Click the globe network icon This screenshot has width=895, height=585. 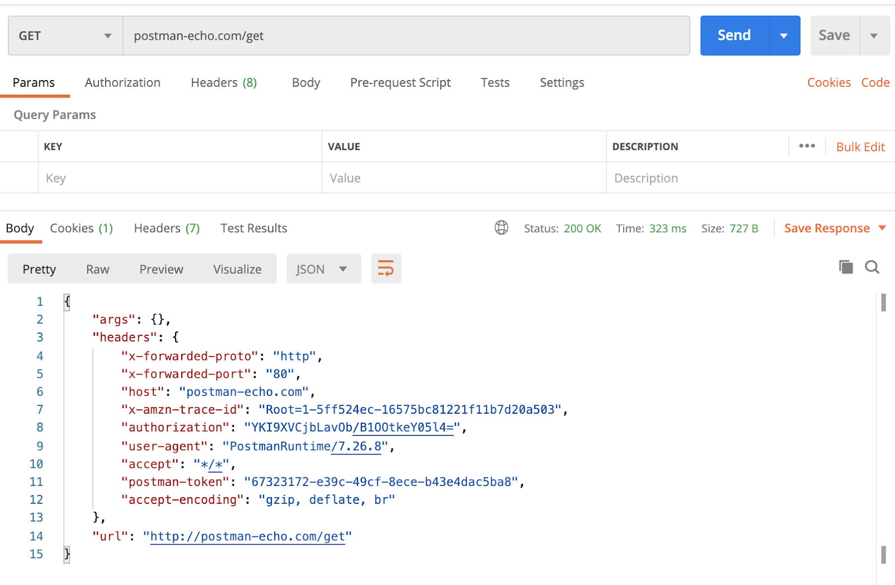501,228
